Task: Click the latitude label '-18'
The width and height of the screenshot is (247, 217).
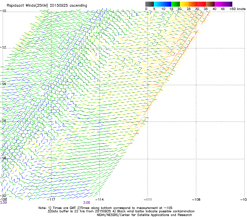Action: pos(3,158)
